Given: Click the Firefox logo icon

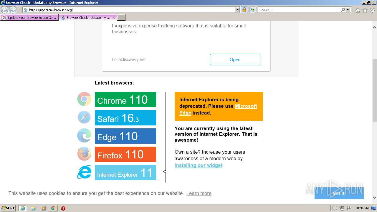Looking at the screenshot, I should (84, 154).
